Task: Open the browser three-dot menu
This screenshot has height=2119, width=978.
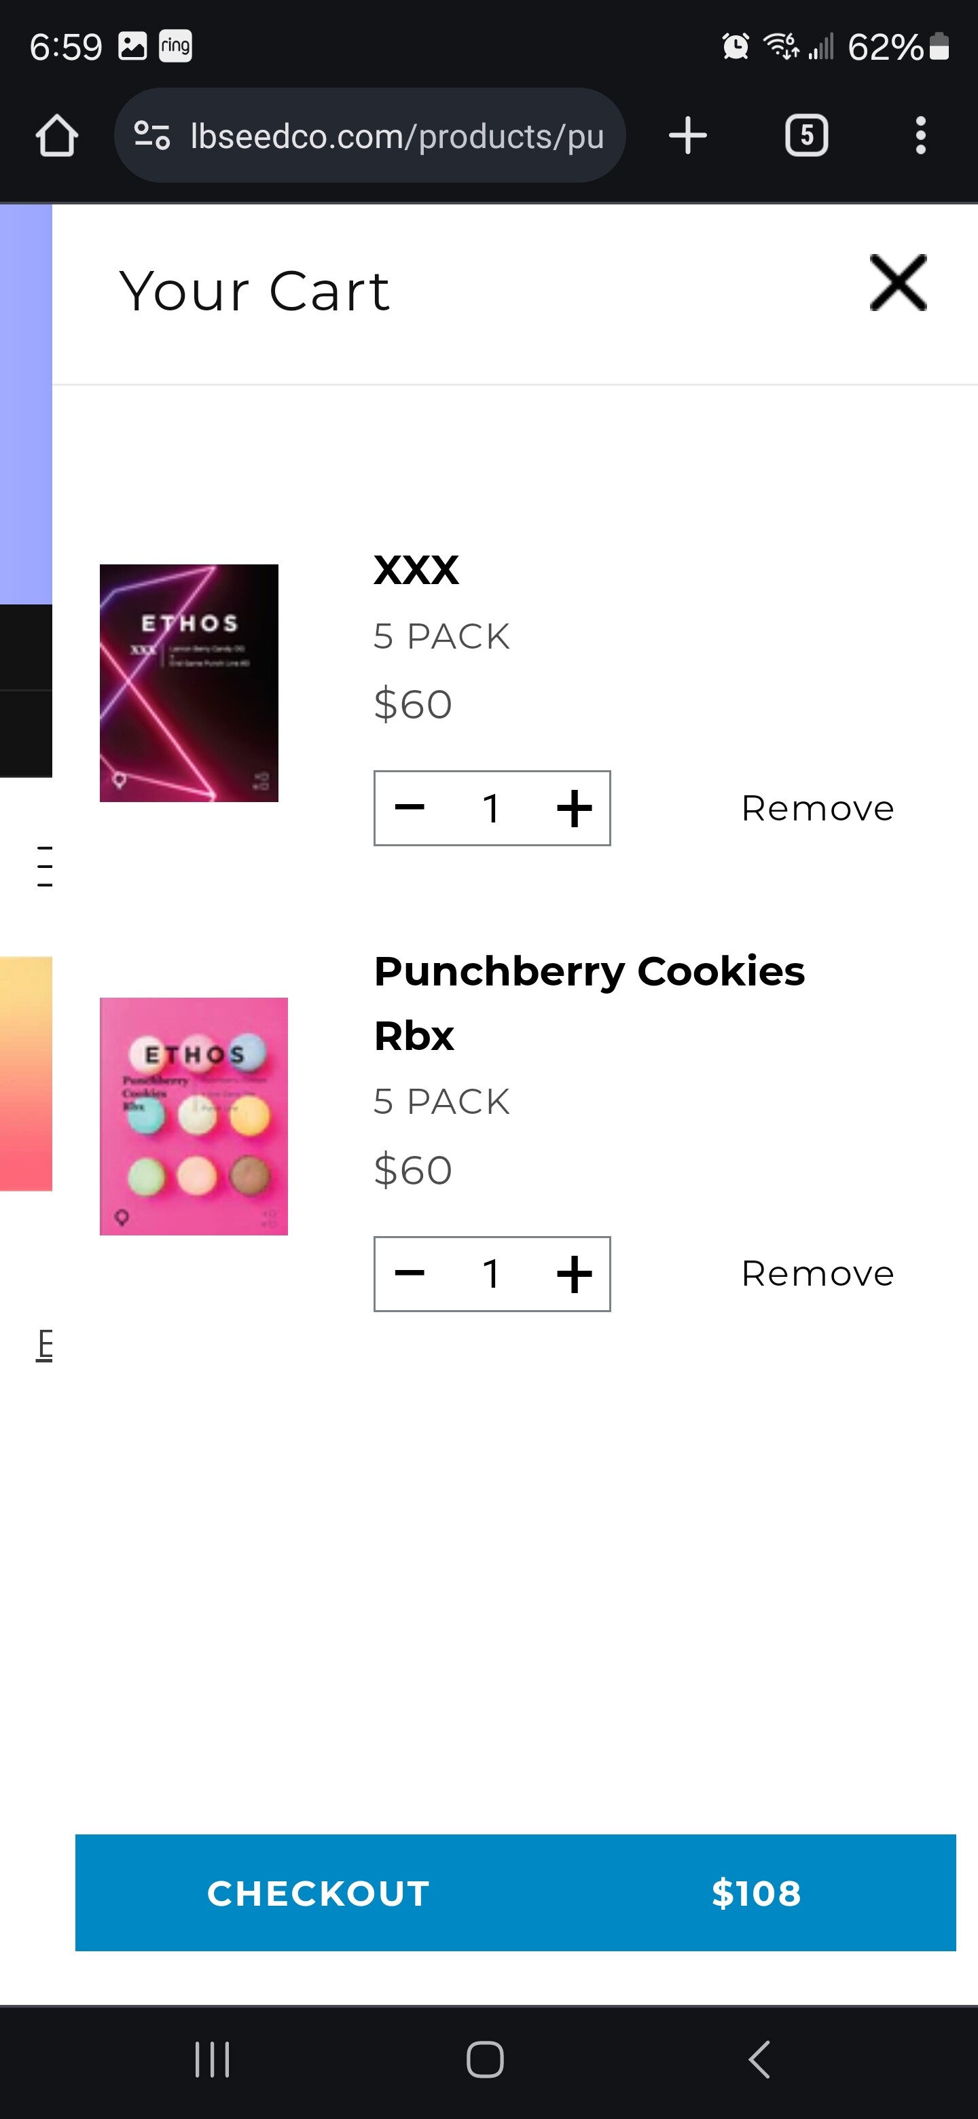Action: 920,136
